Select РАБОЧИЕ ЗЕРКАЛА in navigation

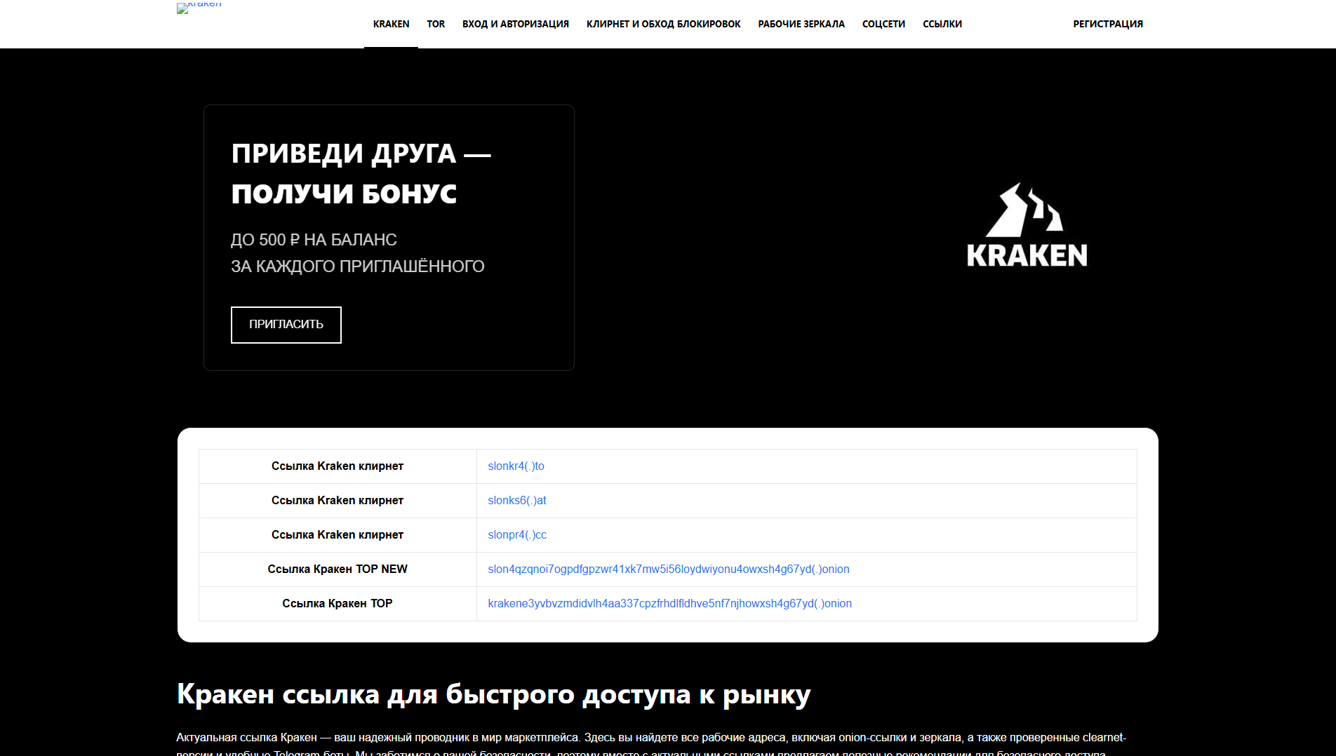tap(801, 24)
